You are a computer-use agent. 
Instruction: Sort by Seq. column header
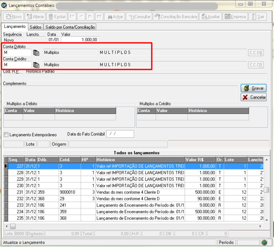click(16, 160)
